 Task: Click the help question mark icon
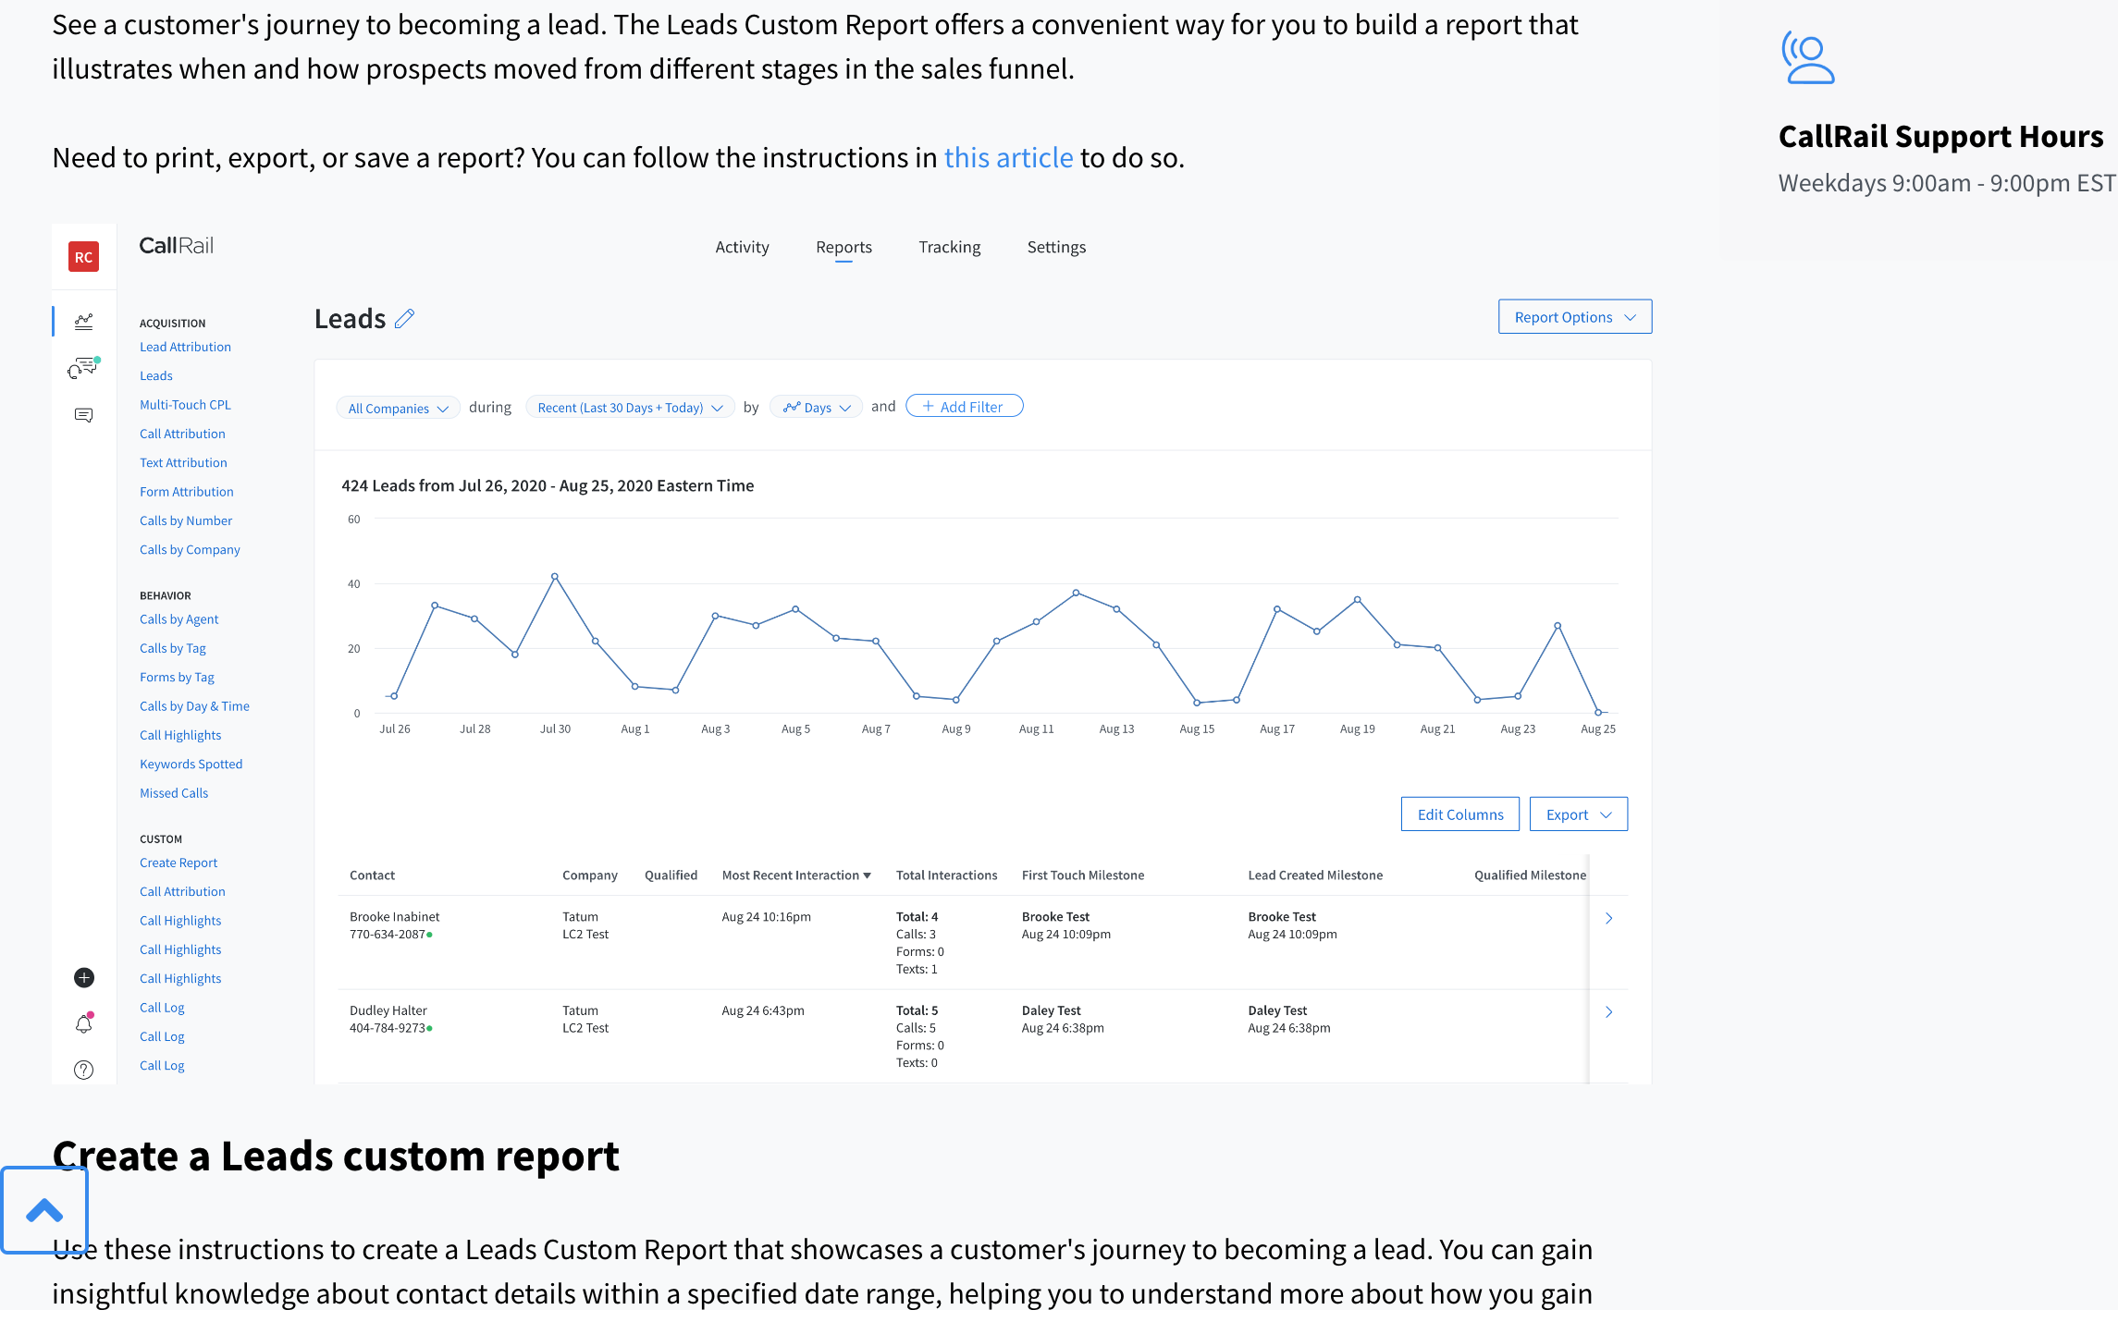(x=84, y=1070)
